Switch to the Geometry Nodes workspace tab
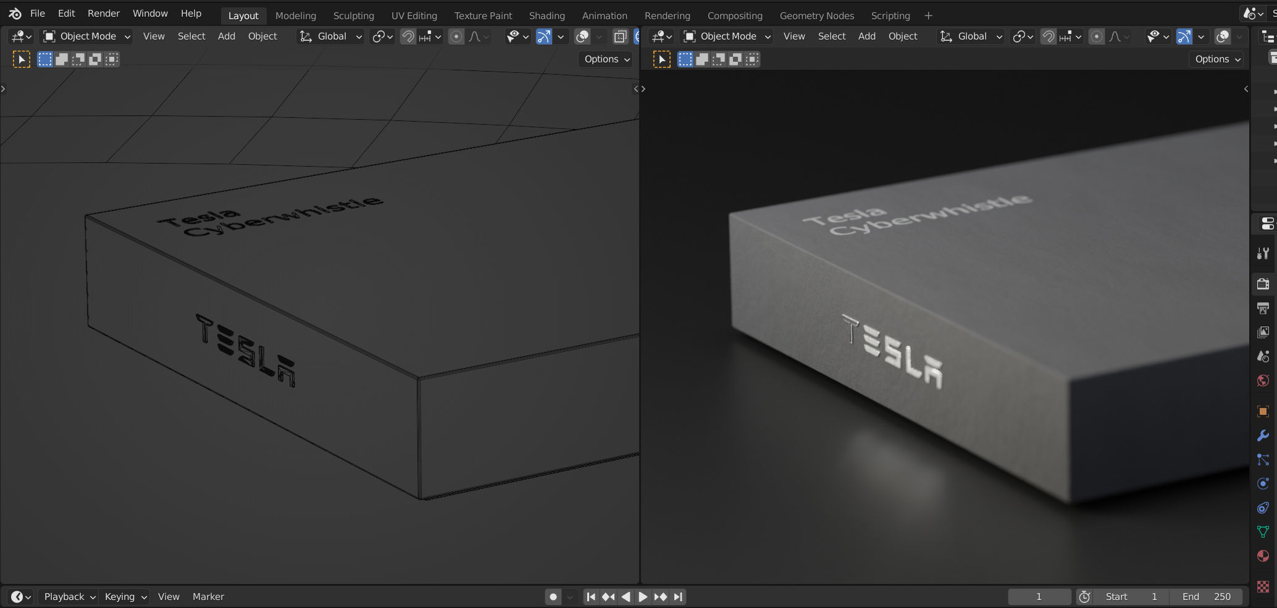This screenshot has width=1277, height=608. point(817,16)
